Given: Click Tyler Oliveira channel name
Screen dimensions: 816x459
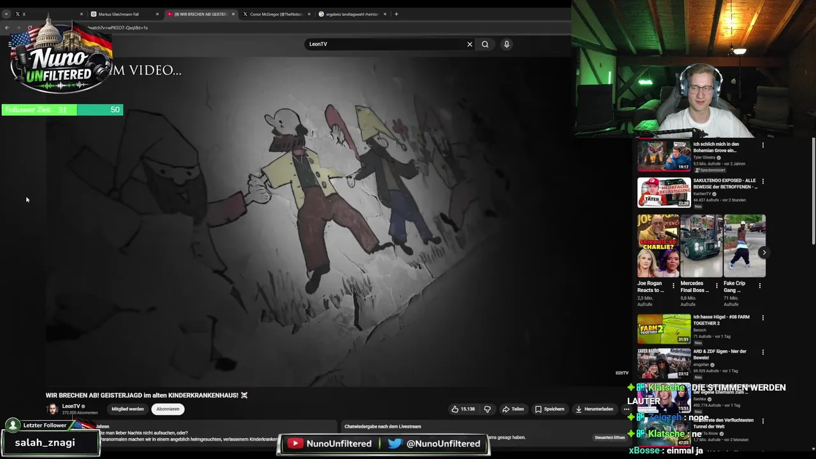Looking at the screenshot, I should [x=704, y=157].
